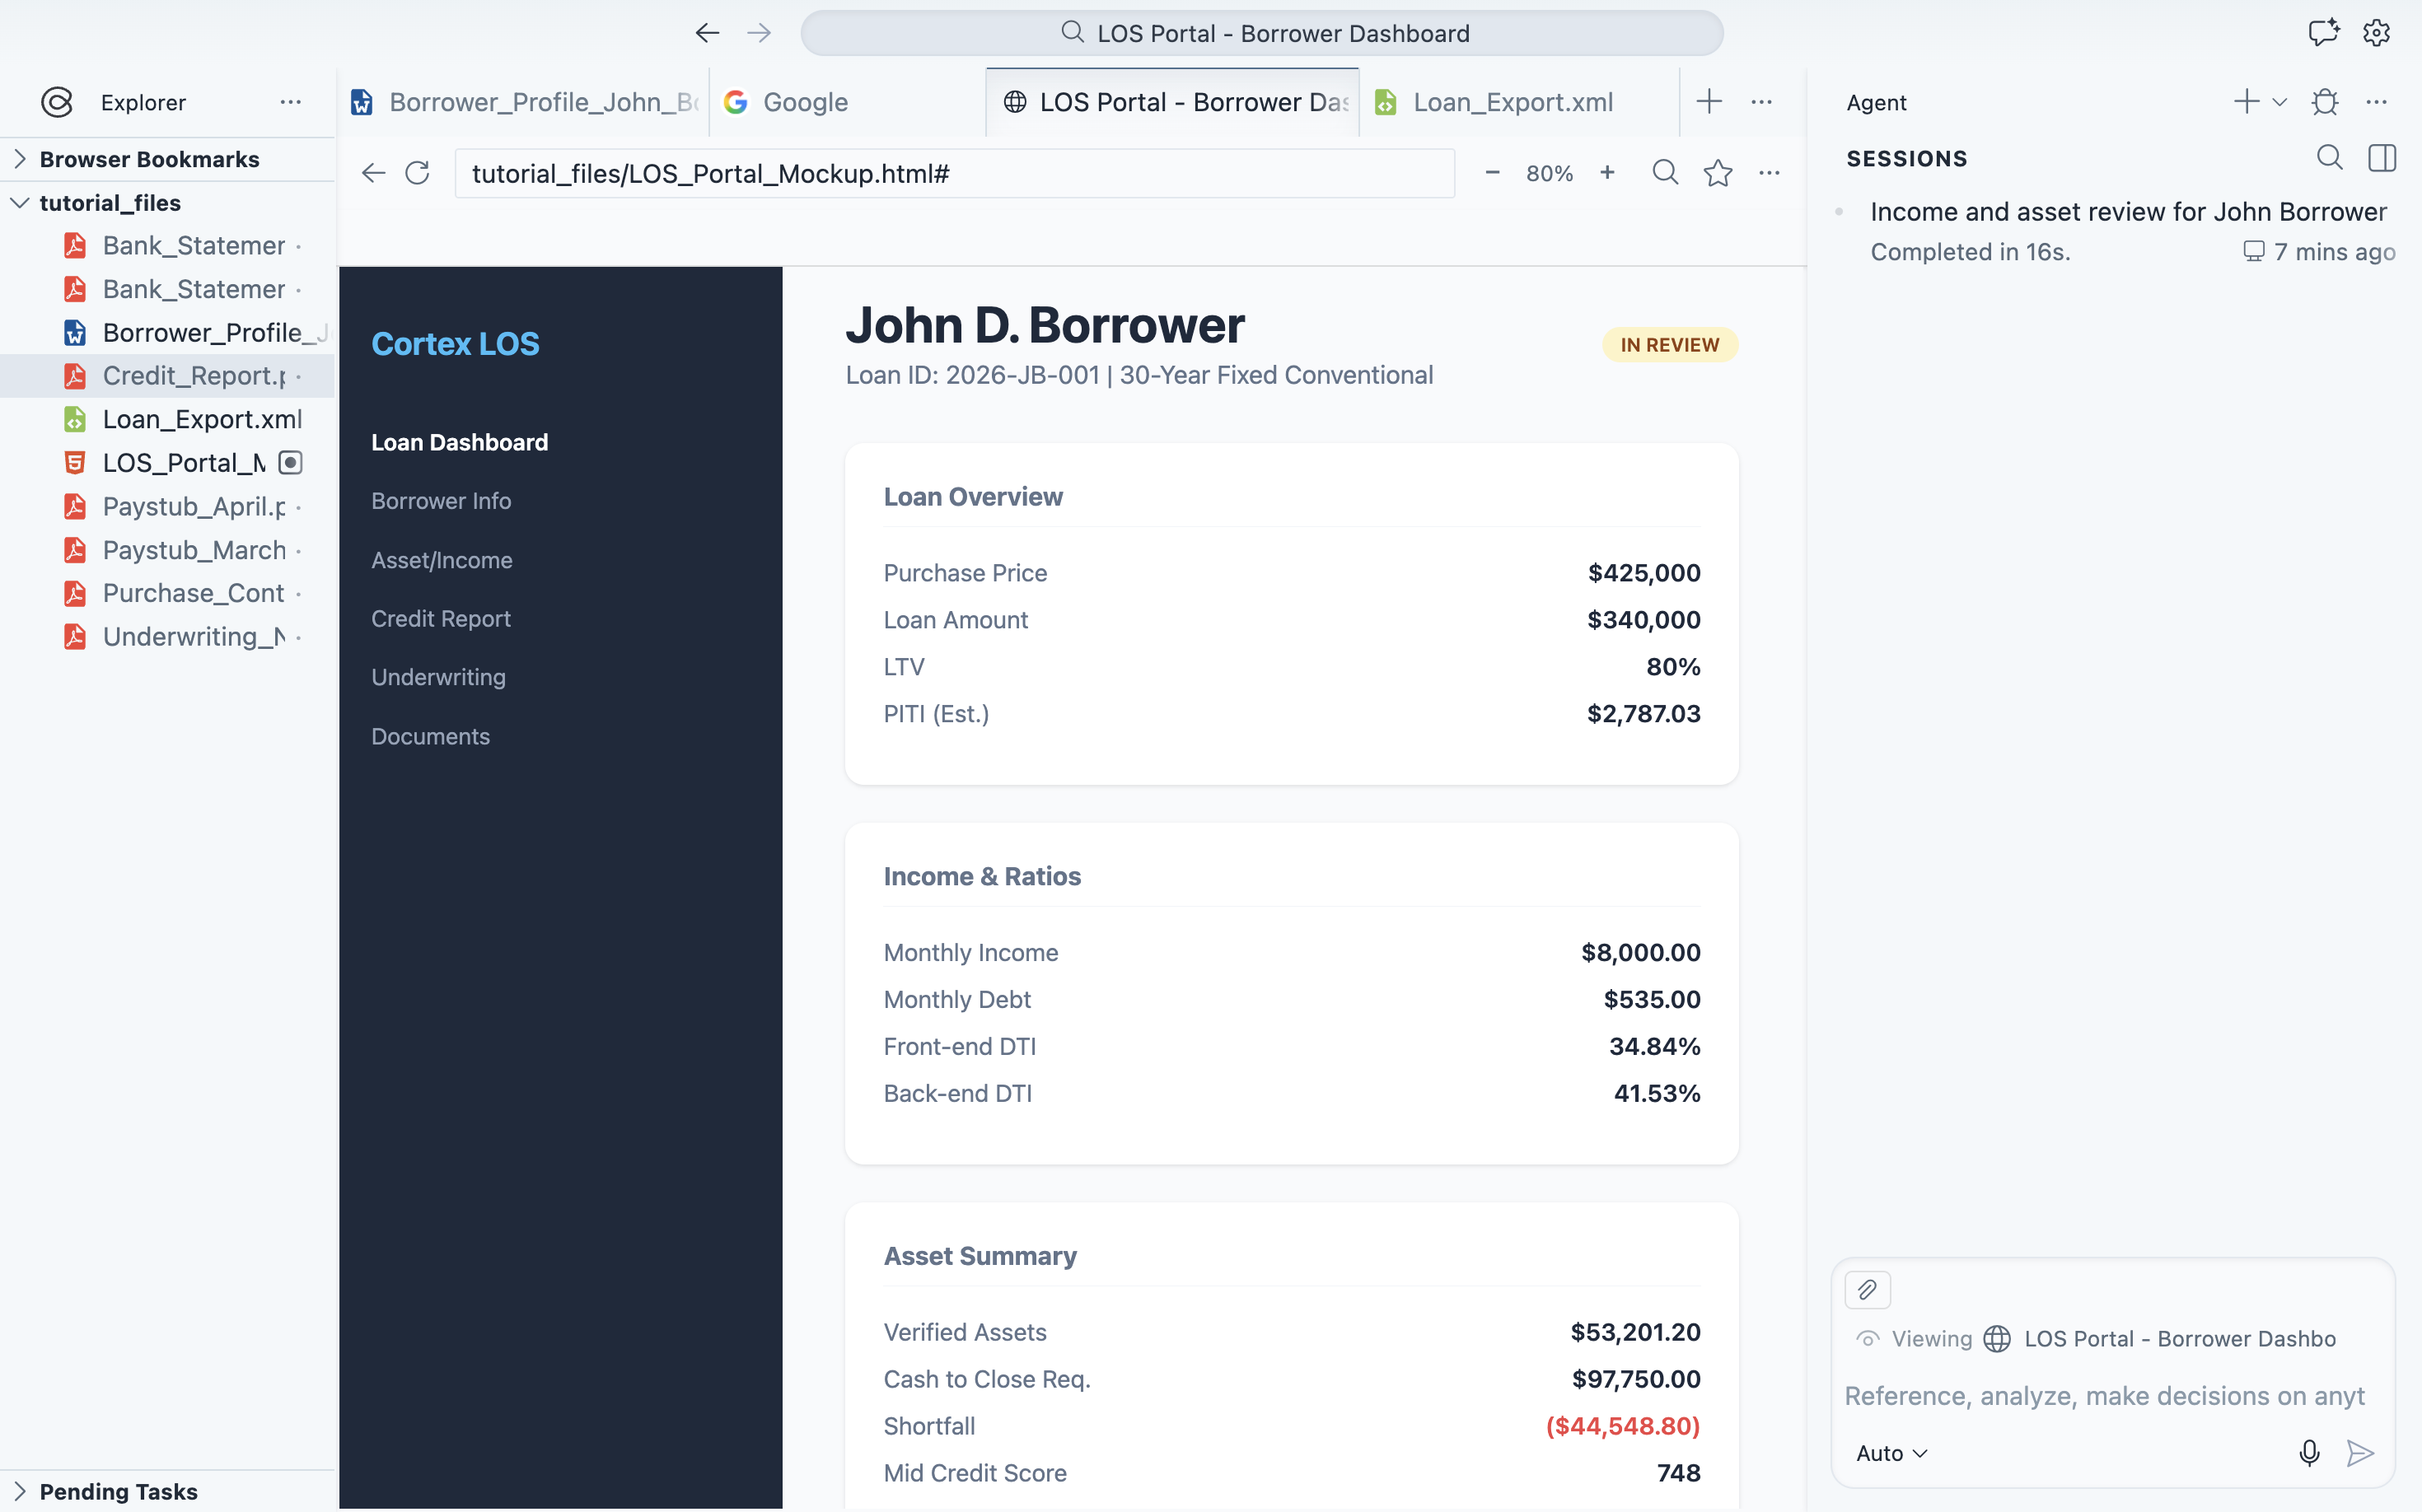Expand the Browser Bookmarks section
The height and width of the screenshot is (1512, 2422).
click(x=19, y=158)
